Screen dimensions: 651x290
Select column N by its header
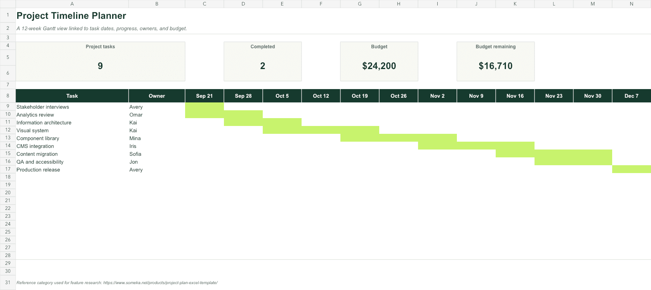(631, 4)
